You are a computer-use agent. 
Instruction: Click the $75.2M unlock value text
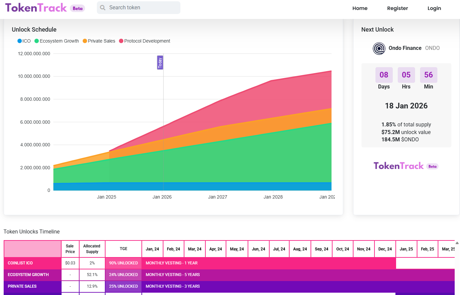point(406,132)
